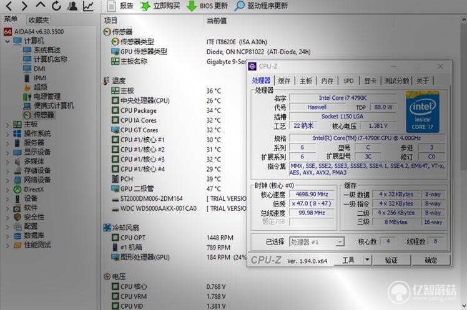Open 报告 report toolbar button
Image resolution: width=467 pixels, height=310 pixels.
click(x=120, y=6)
